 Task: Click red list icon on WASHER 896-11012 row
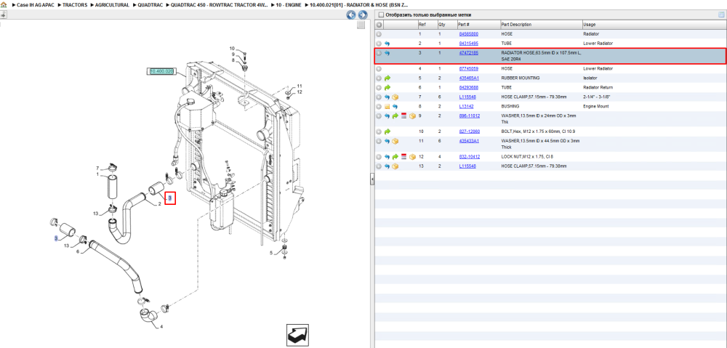point(403,116)
